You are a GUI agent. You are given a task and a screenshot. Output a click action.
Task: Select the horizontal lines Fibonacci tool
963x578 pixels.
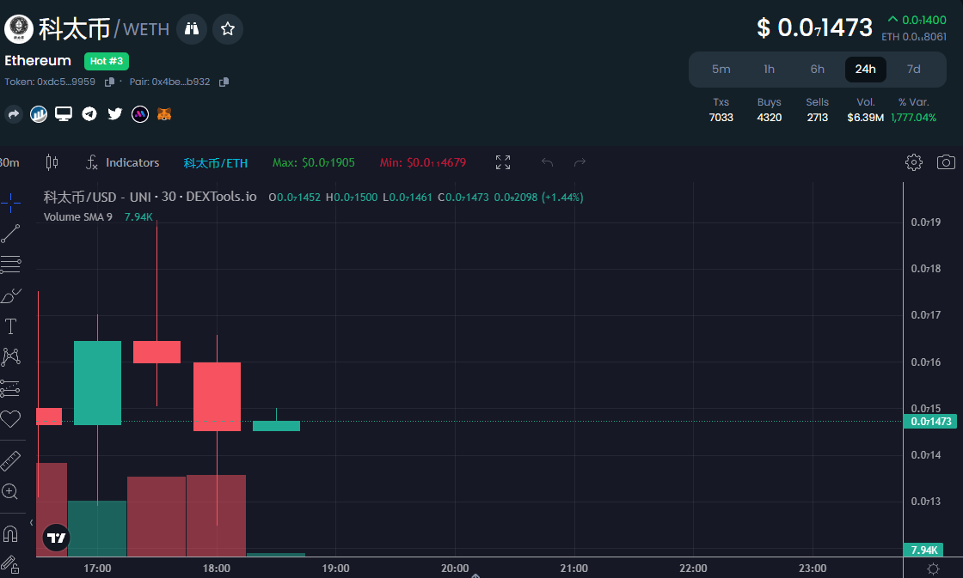click(x=10, y=265)
